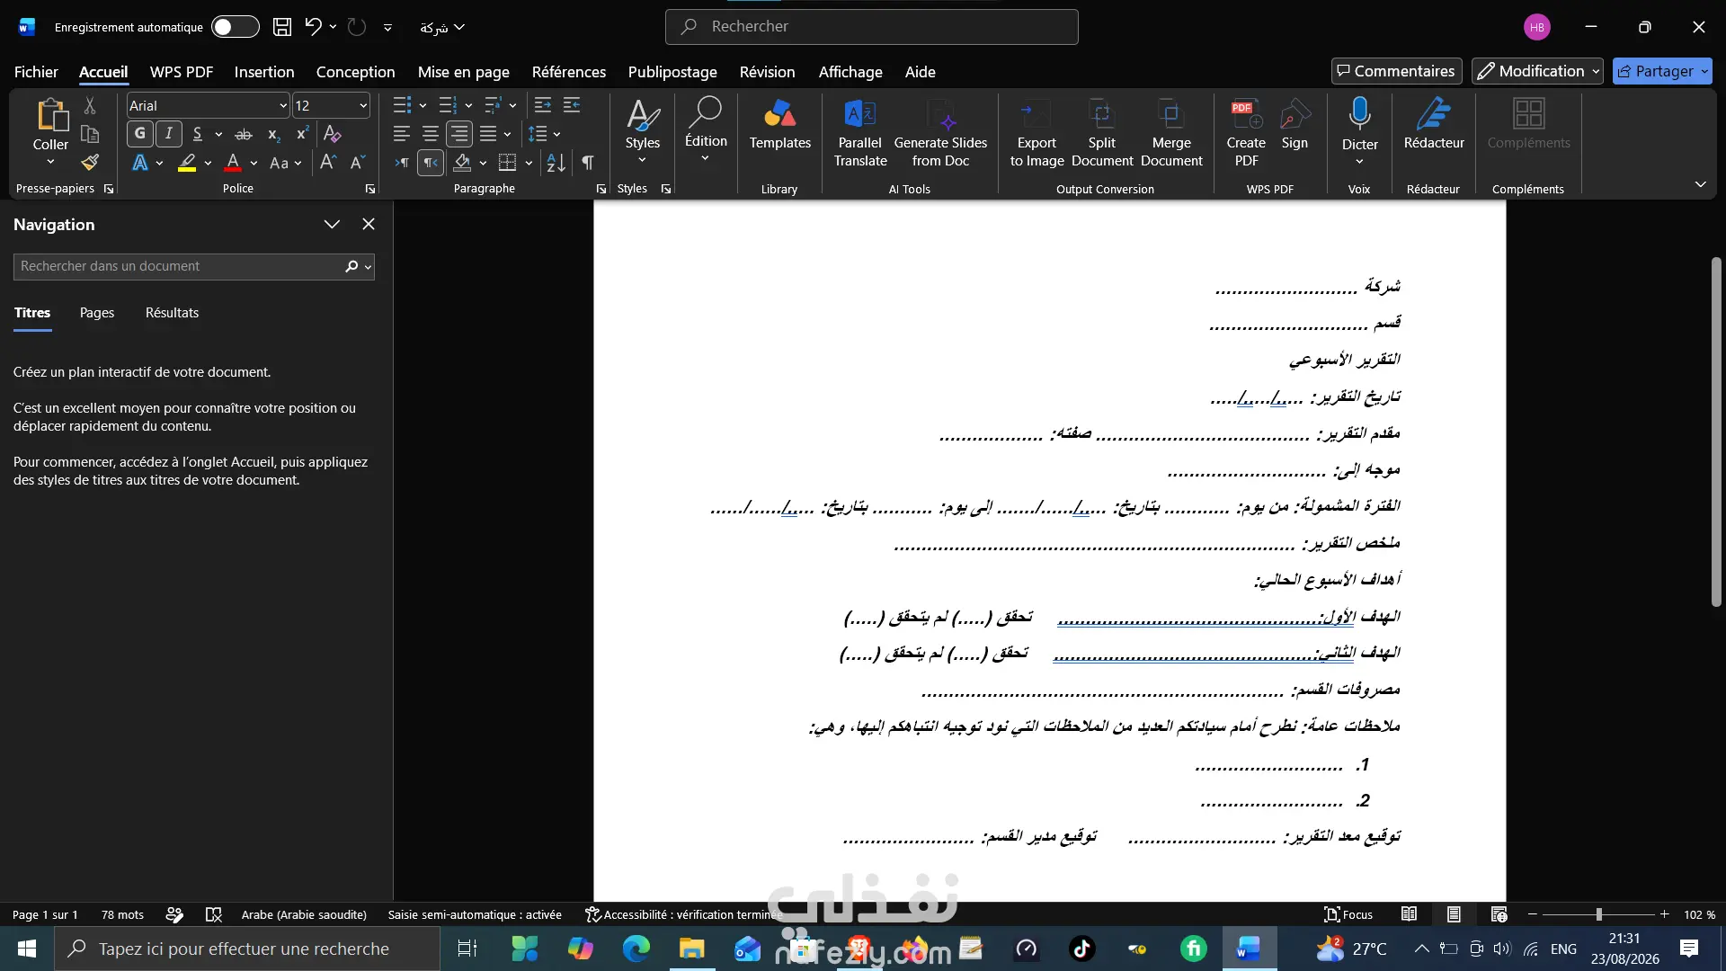1726x971 pixels.
Task: Switch to the Insertion tab
Action: pyautogui.click(x=264, y=72)
